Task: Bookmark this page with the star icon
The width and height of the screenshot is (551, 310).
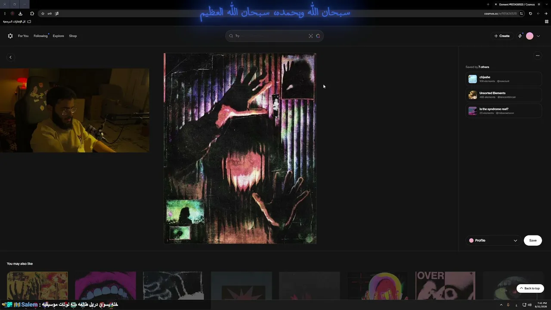Action: [43, 13]
